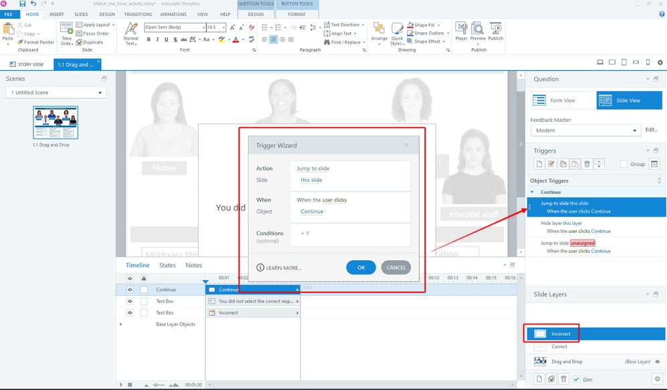Open the Player properties icon

click(x=461, y=31)
